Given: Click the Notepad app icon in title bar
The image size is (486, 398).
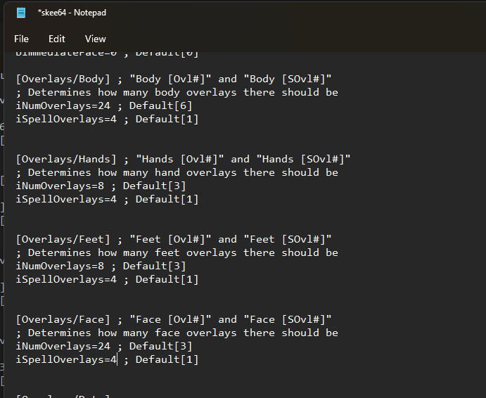Looking at the screenshot, I should tap(21, 13).
